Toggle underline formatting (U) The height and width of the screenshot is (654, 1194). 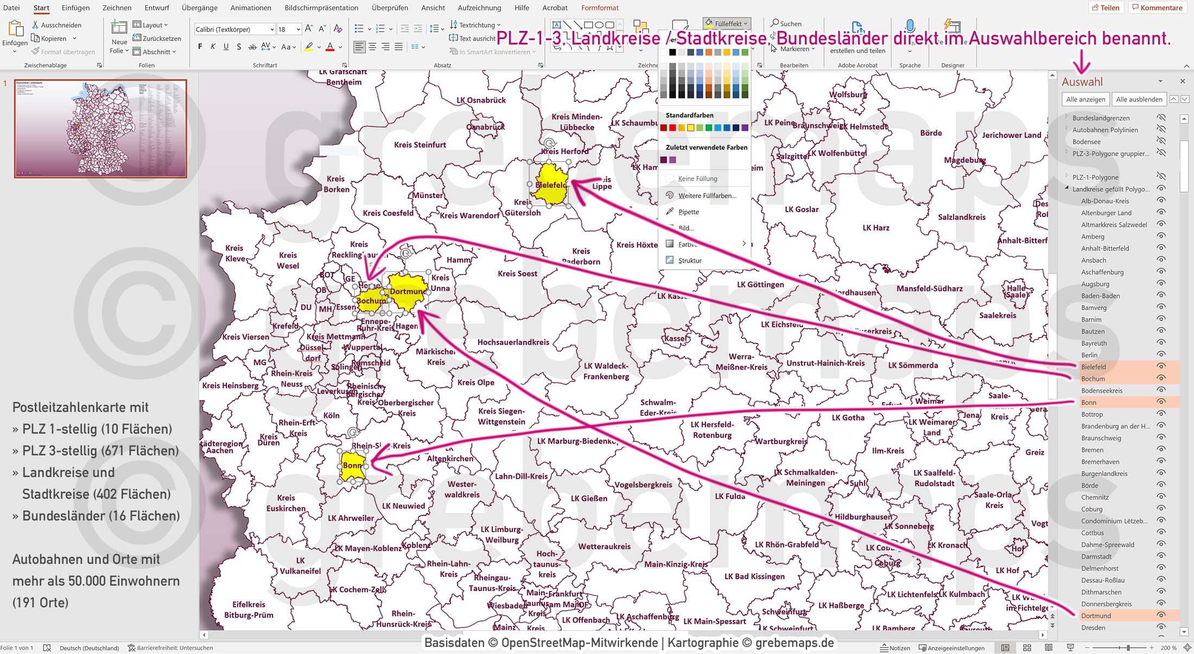coord(226,47)
